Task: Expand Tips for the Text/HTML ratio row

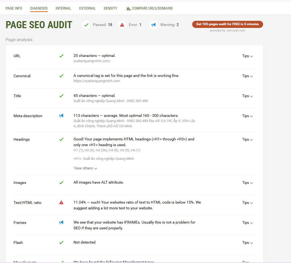Action: (247, 203)
